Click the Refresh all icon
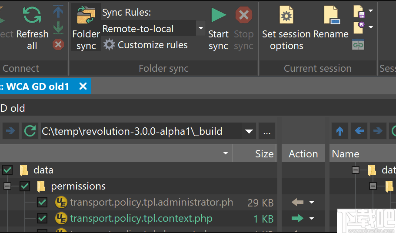The height and width of the screenshot is (233, 396). (x=32, y=16)
